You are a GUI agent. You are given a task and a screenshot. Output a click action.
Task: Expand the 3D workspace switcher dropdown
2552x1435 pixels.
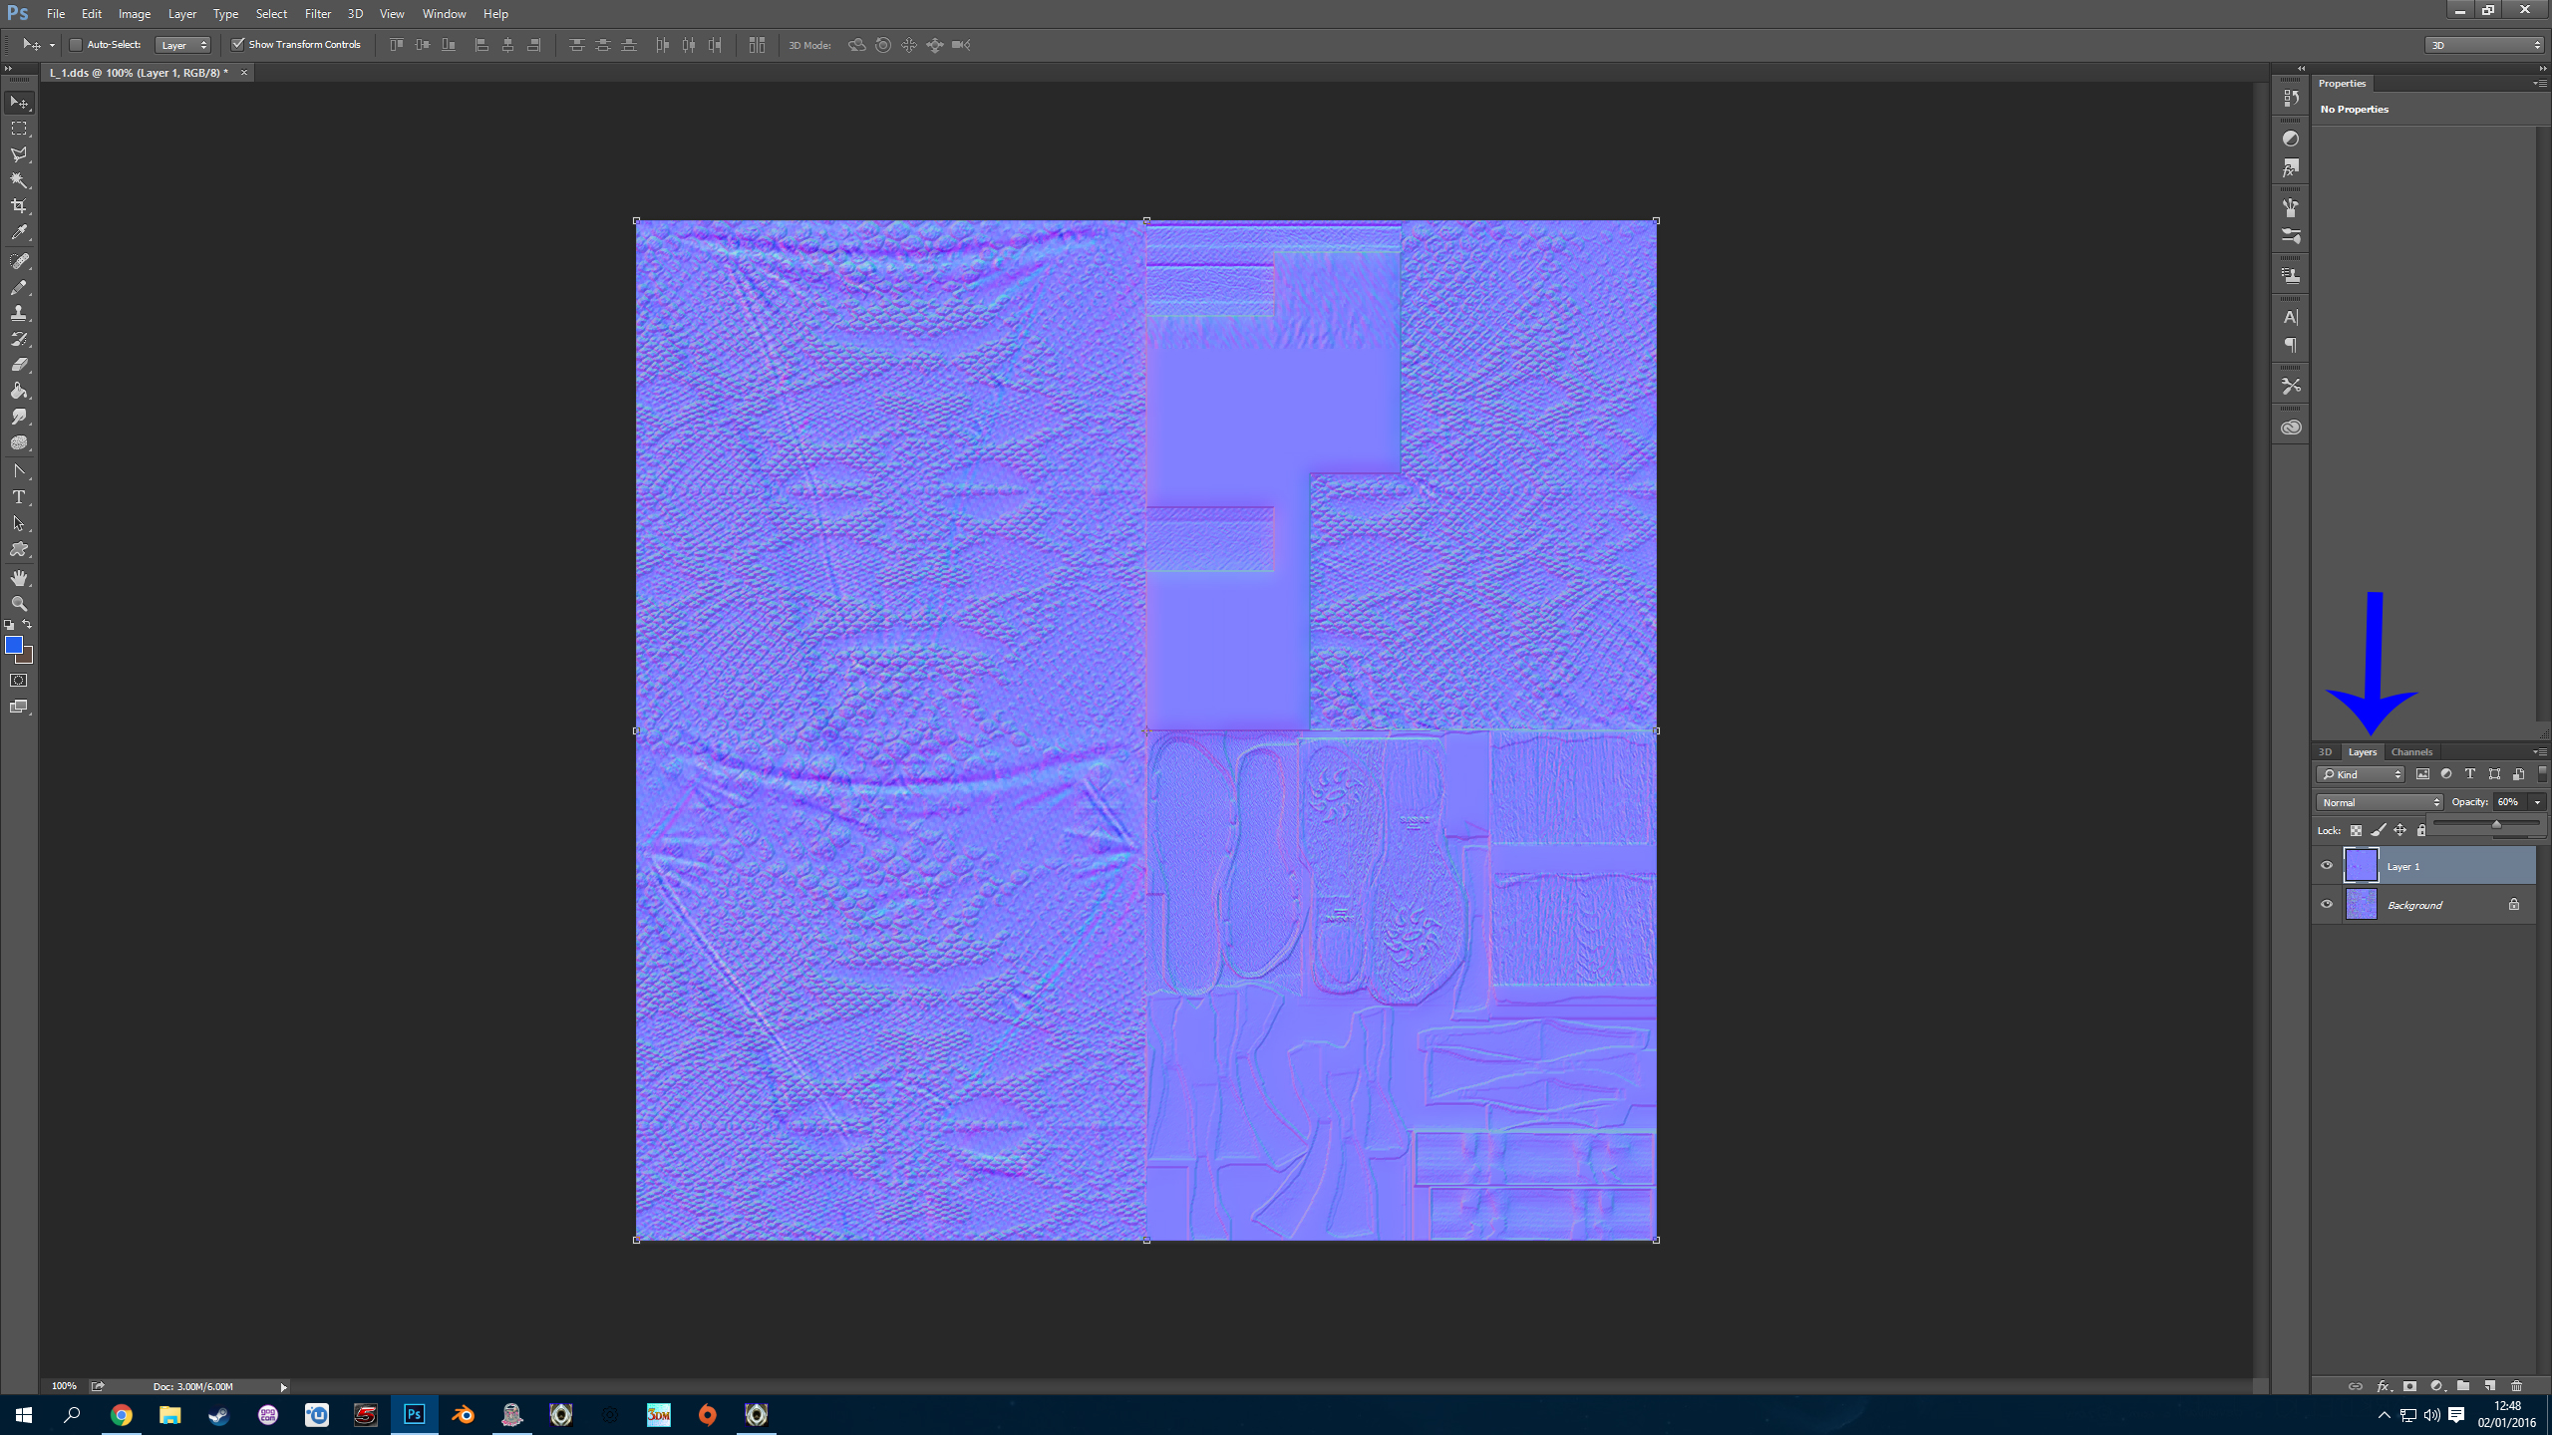pos(2484,45)
